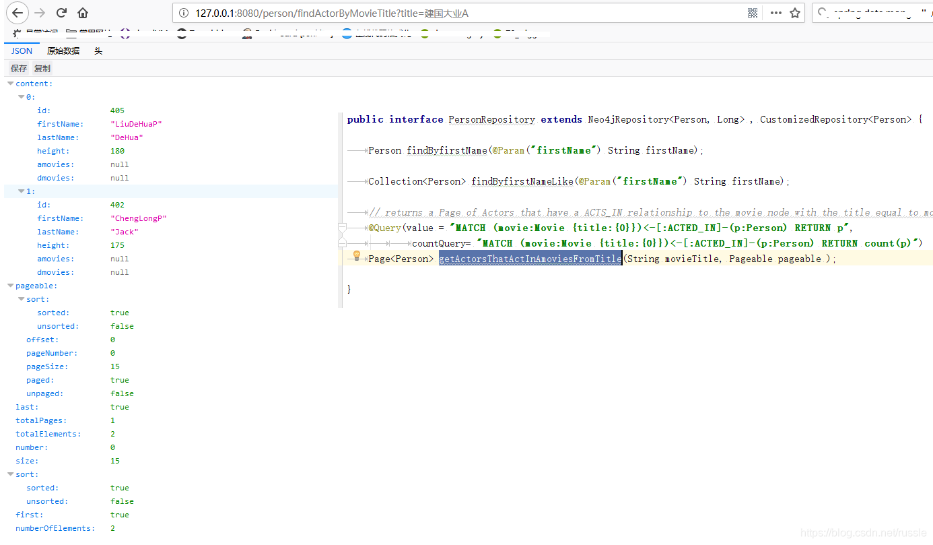
Task: Click the 保存 save button
Action: [x=19, y=68]
